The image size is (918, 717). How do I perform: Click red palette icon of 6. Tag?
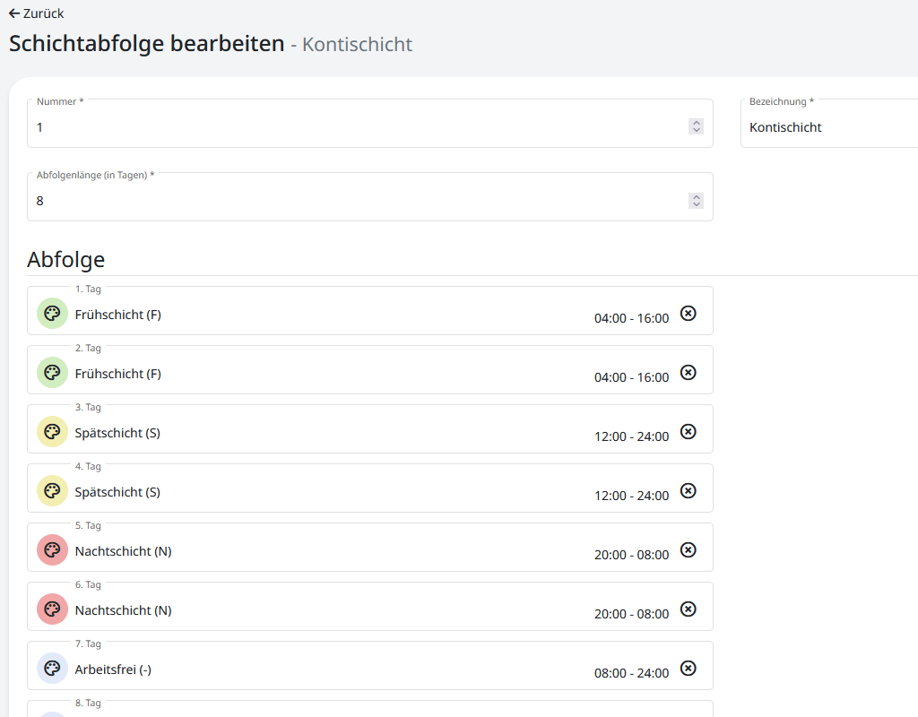point(52,609)
